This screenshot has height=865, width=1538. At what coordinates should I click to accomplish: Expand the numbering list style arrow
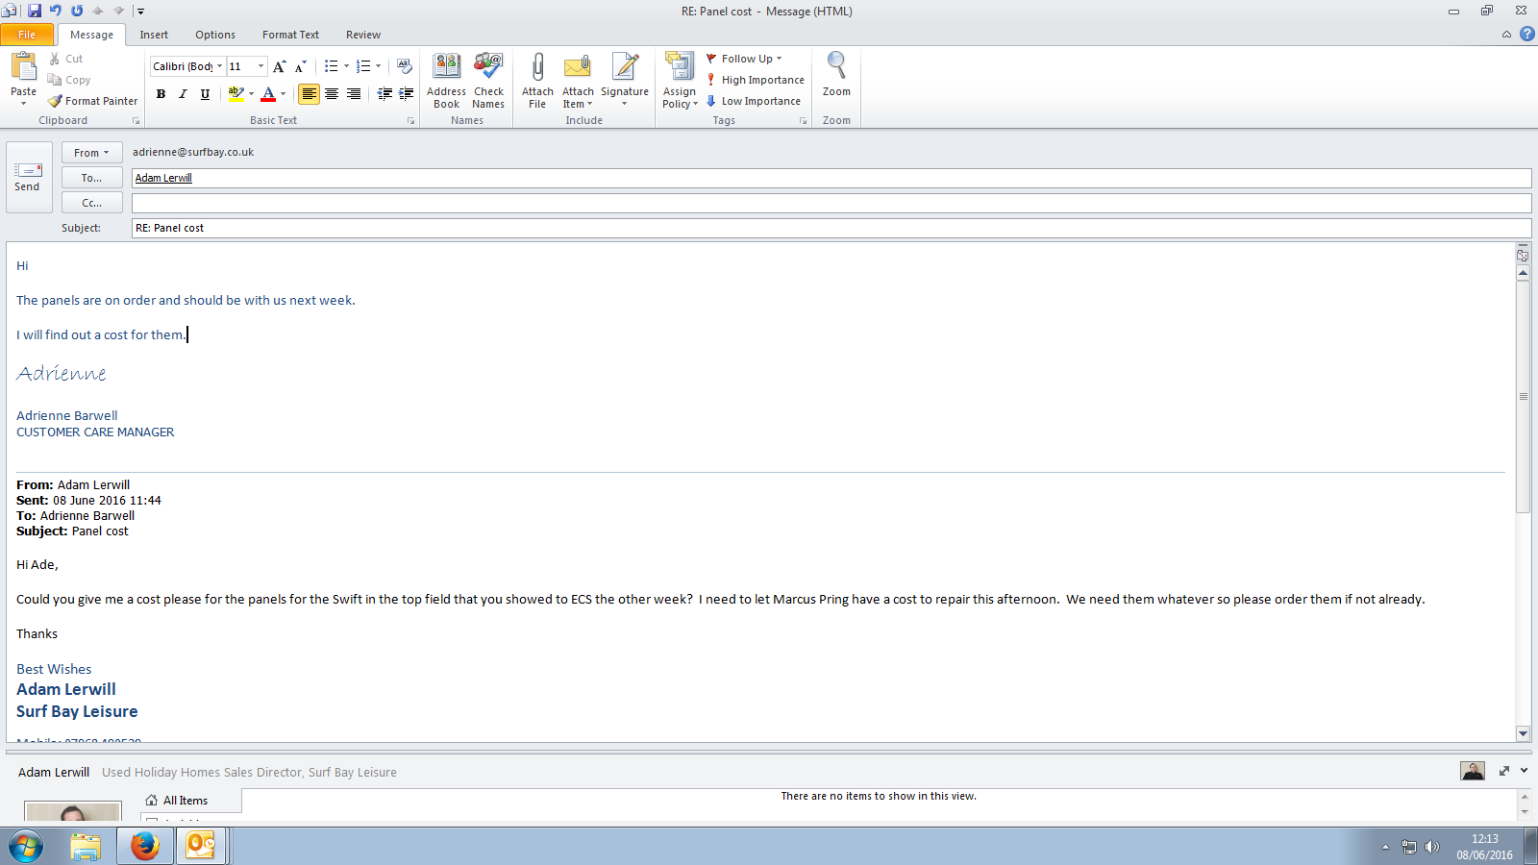tap(378, 66)
